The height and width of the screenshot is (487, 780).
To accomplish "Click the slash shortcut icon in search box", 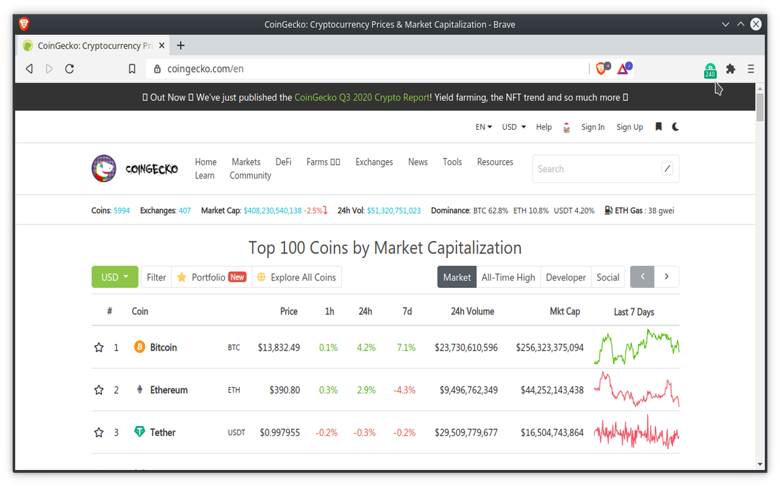I will [667, 169].
